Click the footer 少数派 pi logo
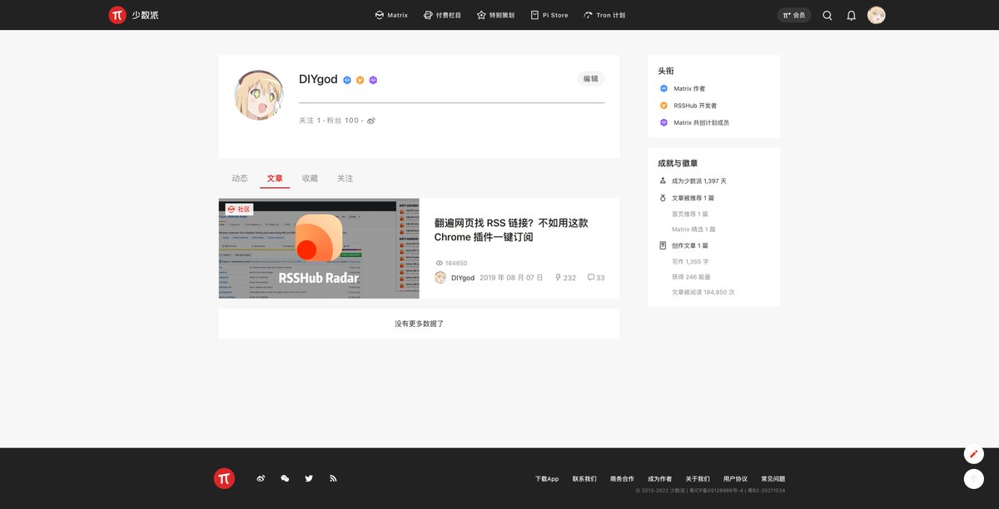This screenshot has height=509, width=999. pyautogui.click(x=224, y=478)
